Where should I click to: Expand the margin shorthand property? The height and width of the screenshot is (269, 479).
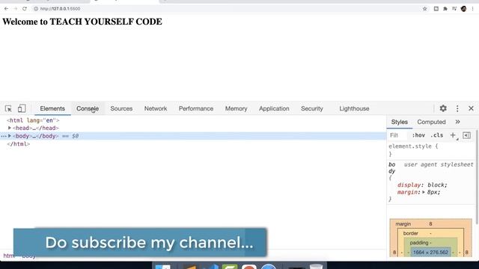pos(424,192)
